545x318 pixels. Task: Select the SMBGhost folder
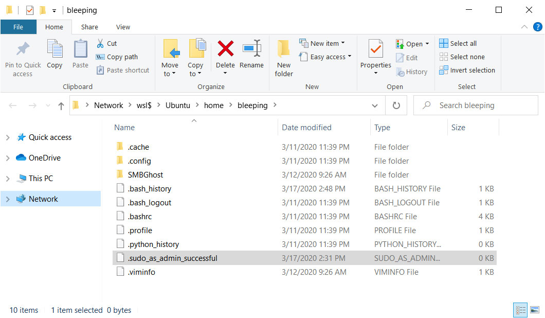304,175
